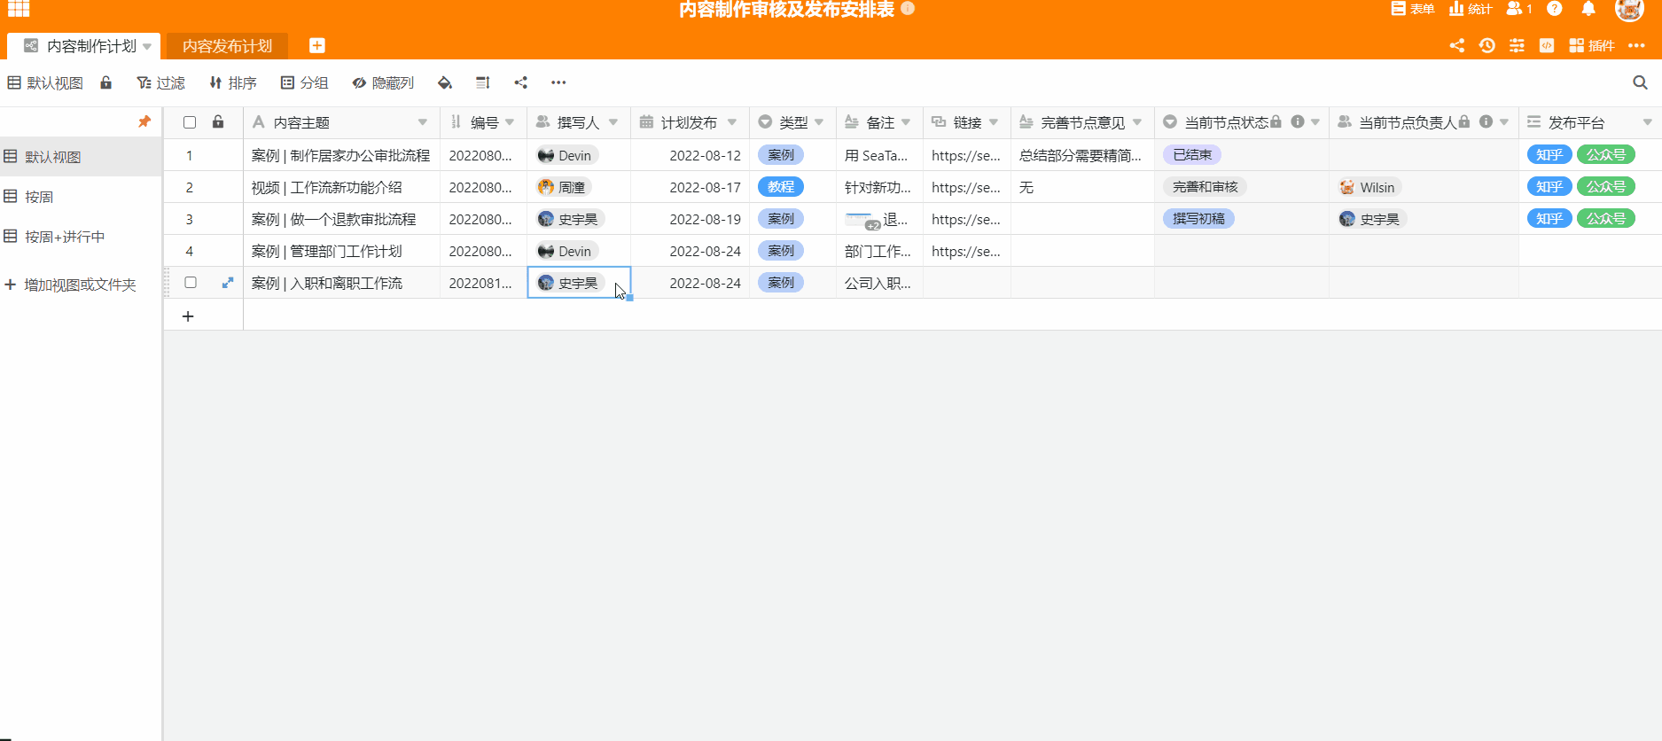Open the link in the 制作居家办公审批流程 row
Screen dimensions: 1662x741
pos(966,155)
